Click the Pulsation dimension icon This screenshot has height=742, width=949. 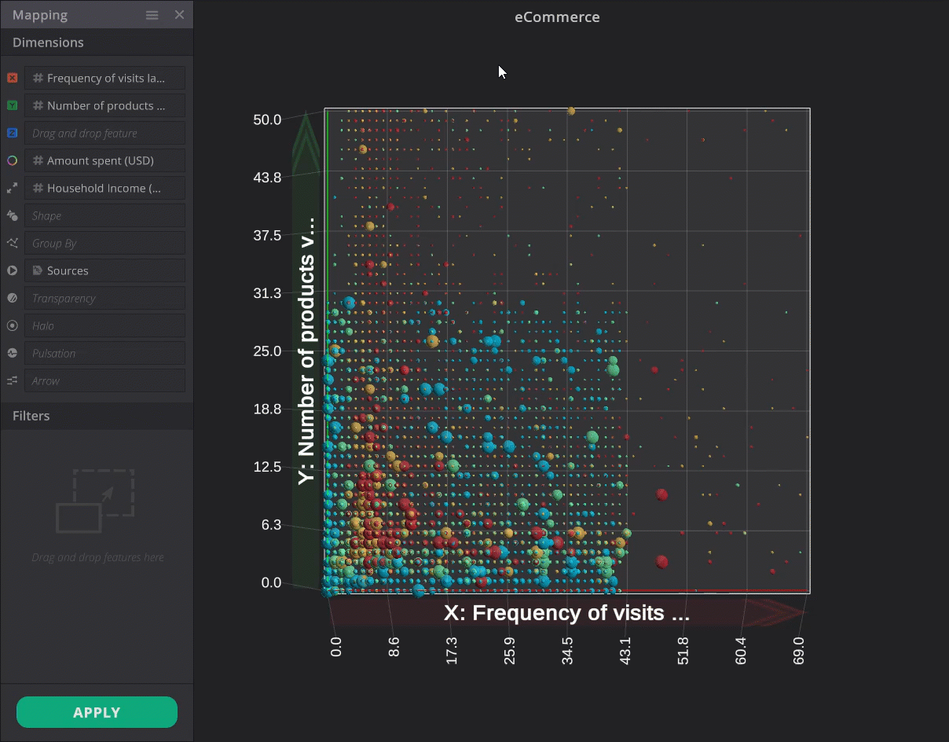tap(12, 353)
